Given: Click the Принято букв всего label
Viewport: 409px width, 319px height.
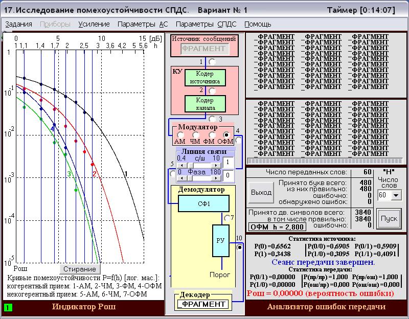Looking at the screenshot, I should (x=312, y=183).
